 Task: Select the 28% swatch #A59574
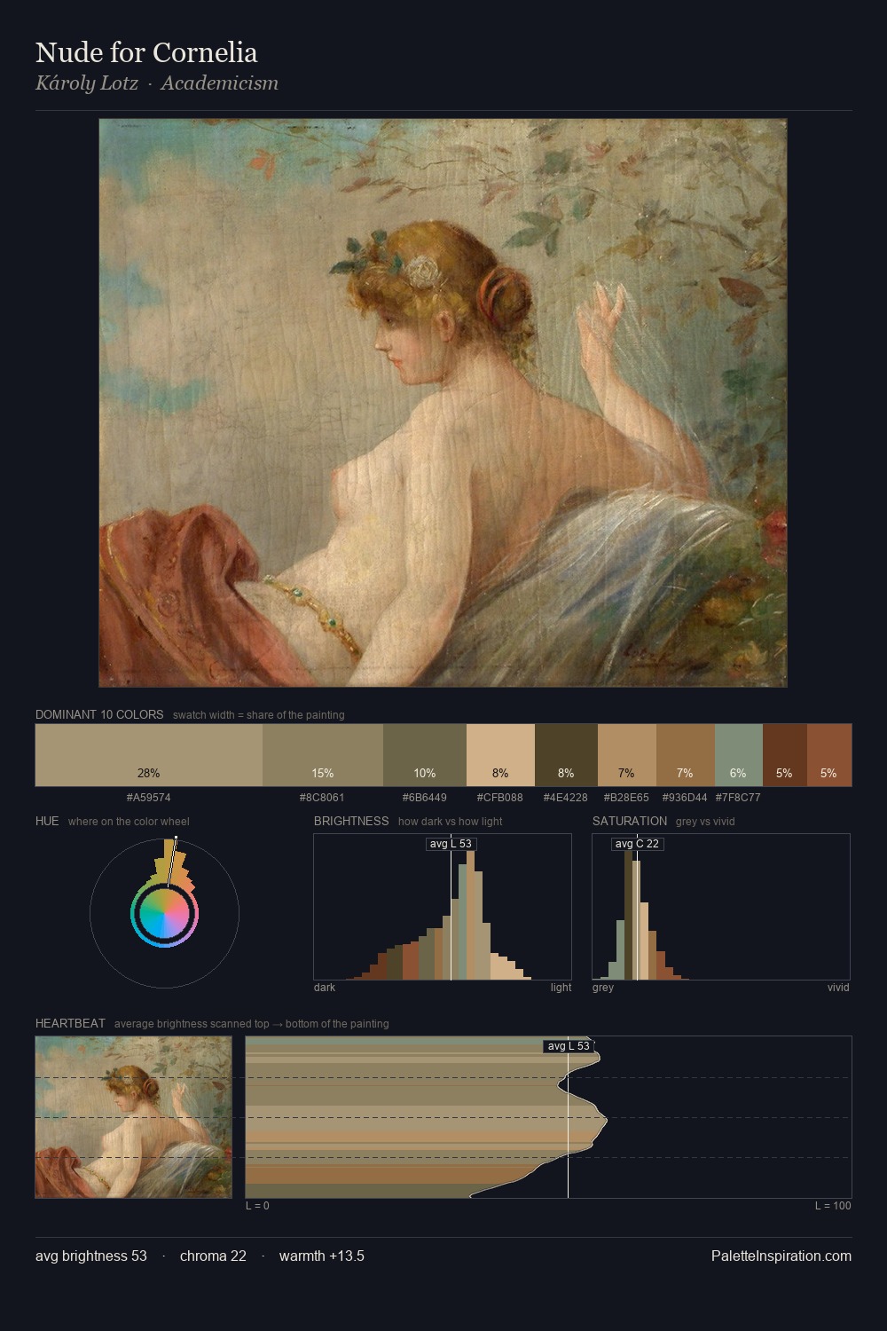pyautogui.click(x=149, y=755)
